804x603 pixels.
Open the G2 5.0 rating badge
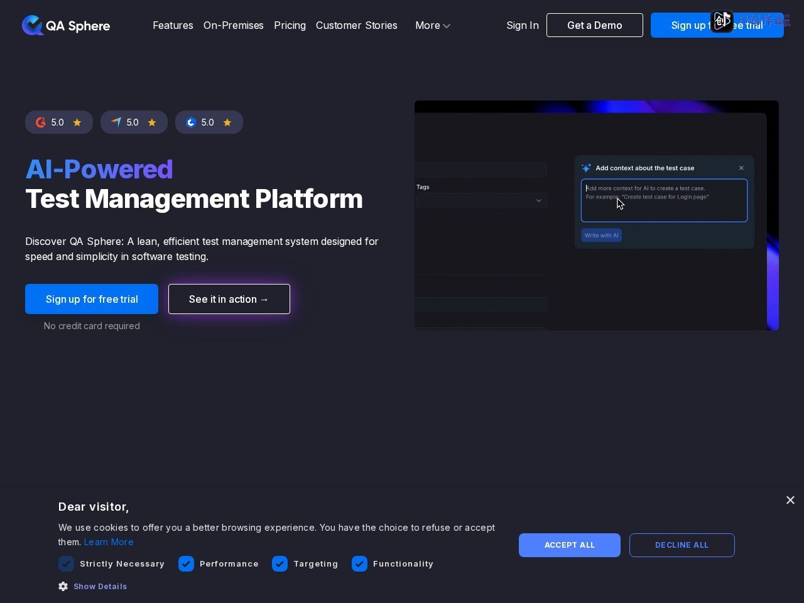(59, 122)
